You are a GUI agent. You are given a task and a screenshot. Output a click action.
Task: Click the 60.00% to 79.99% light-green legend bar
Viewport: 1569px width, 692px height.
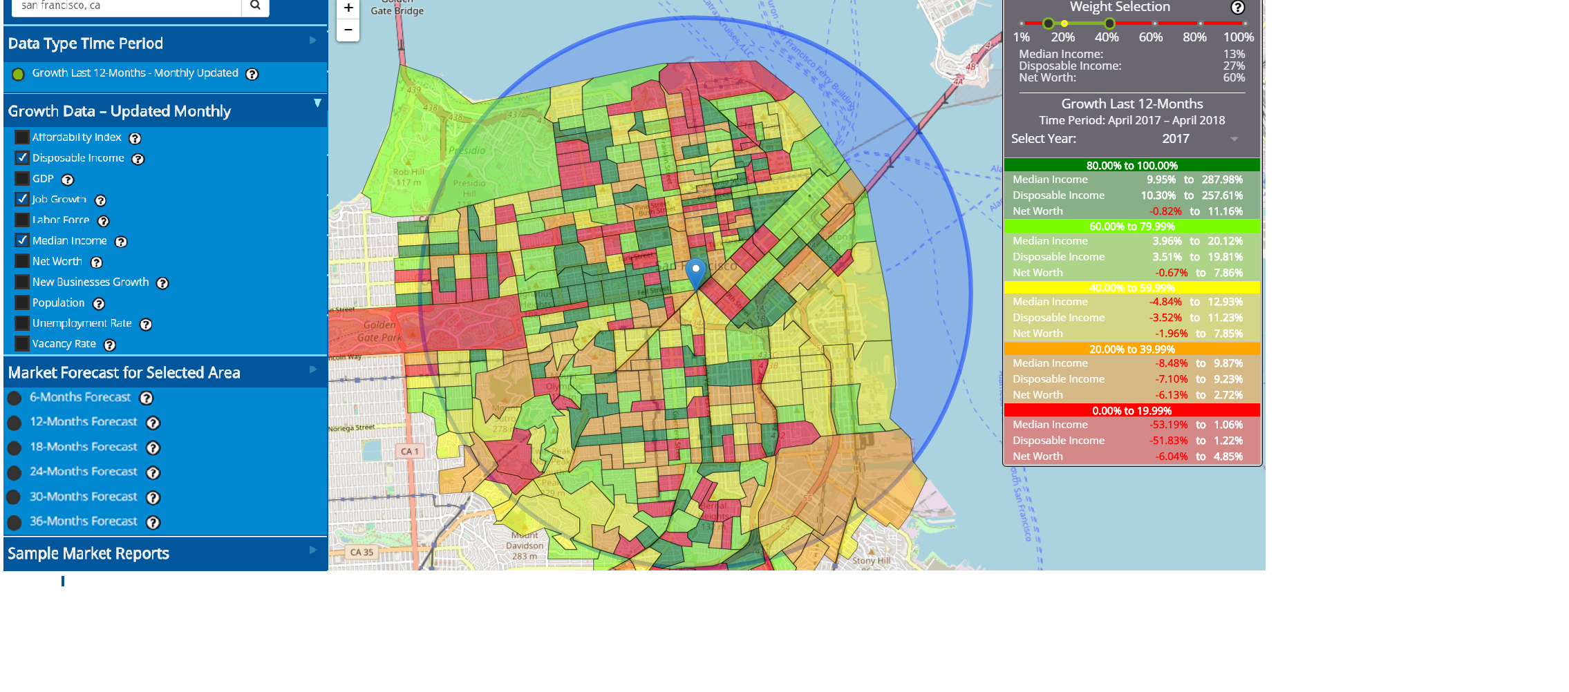(1132, 227)
